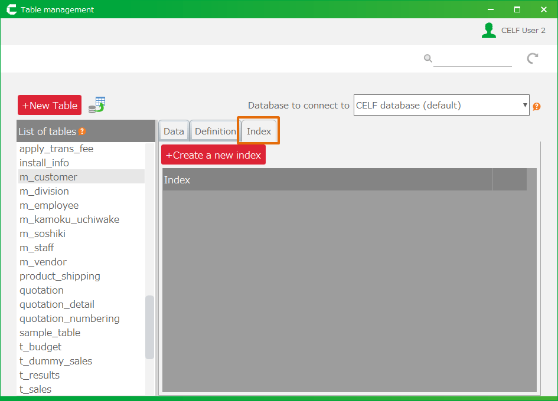Open the database connection dropdown
This screenshot has width=558, height=401.
(441, 106)
